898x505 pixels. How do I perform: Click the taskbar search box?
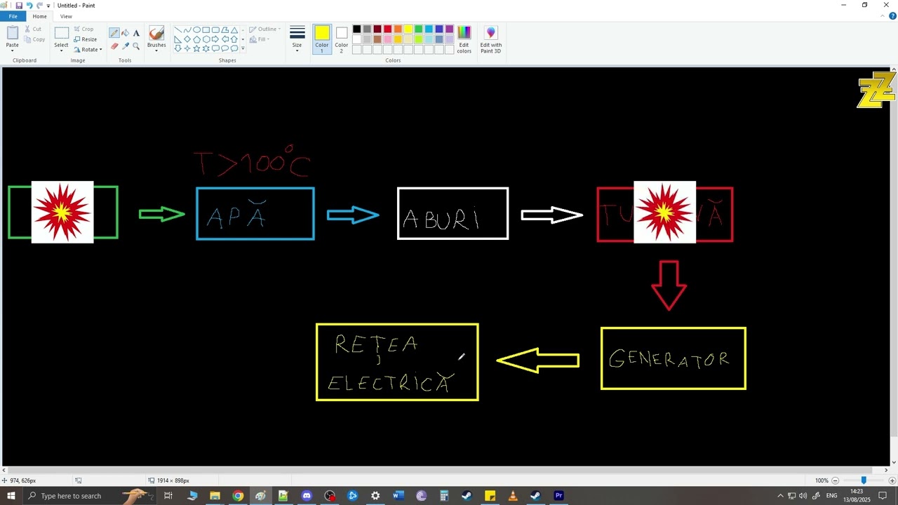click(x=89, y=496)
